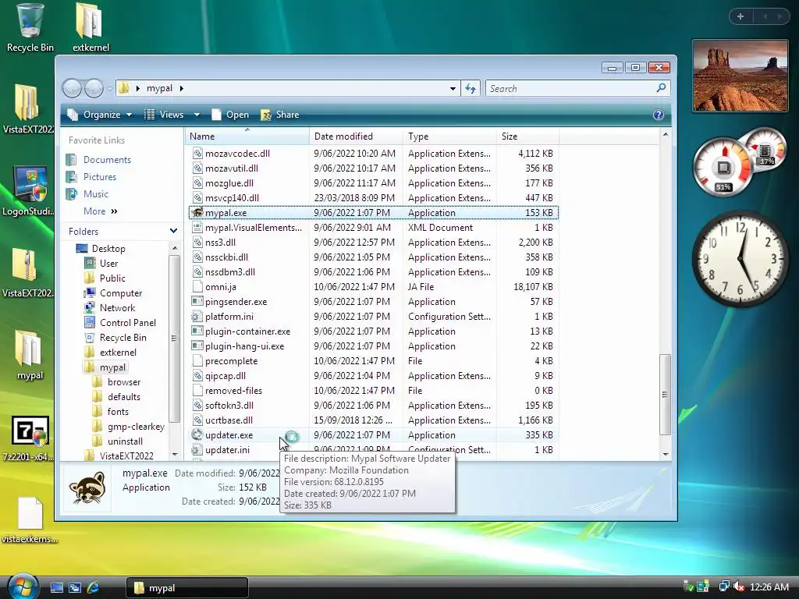
Task: Click the omni.ja file icon
Action: pyautogui.click(x=197, y=287)
